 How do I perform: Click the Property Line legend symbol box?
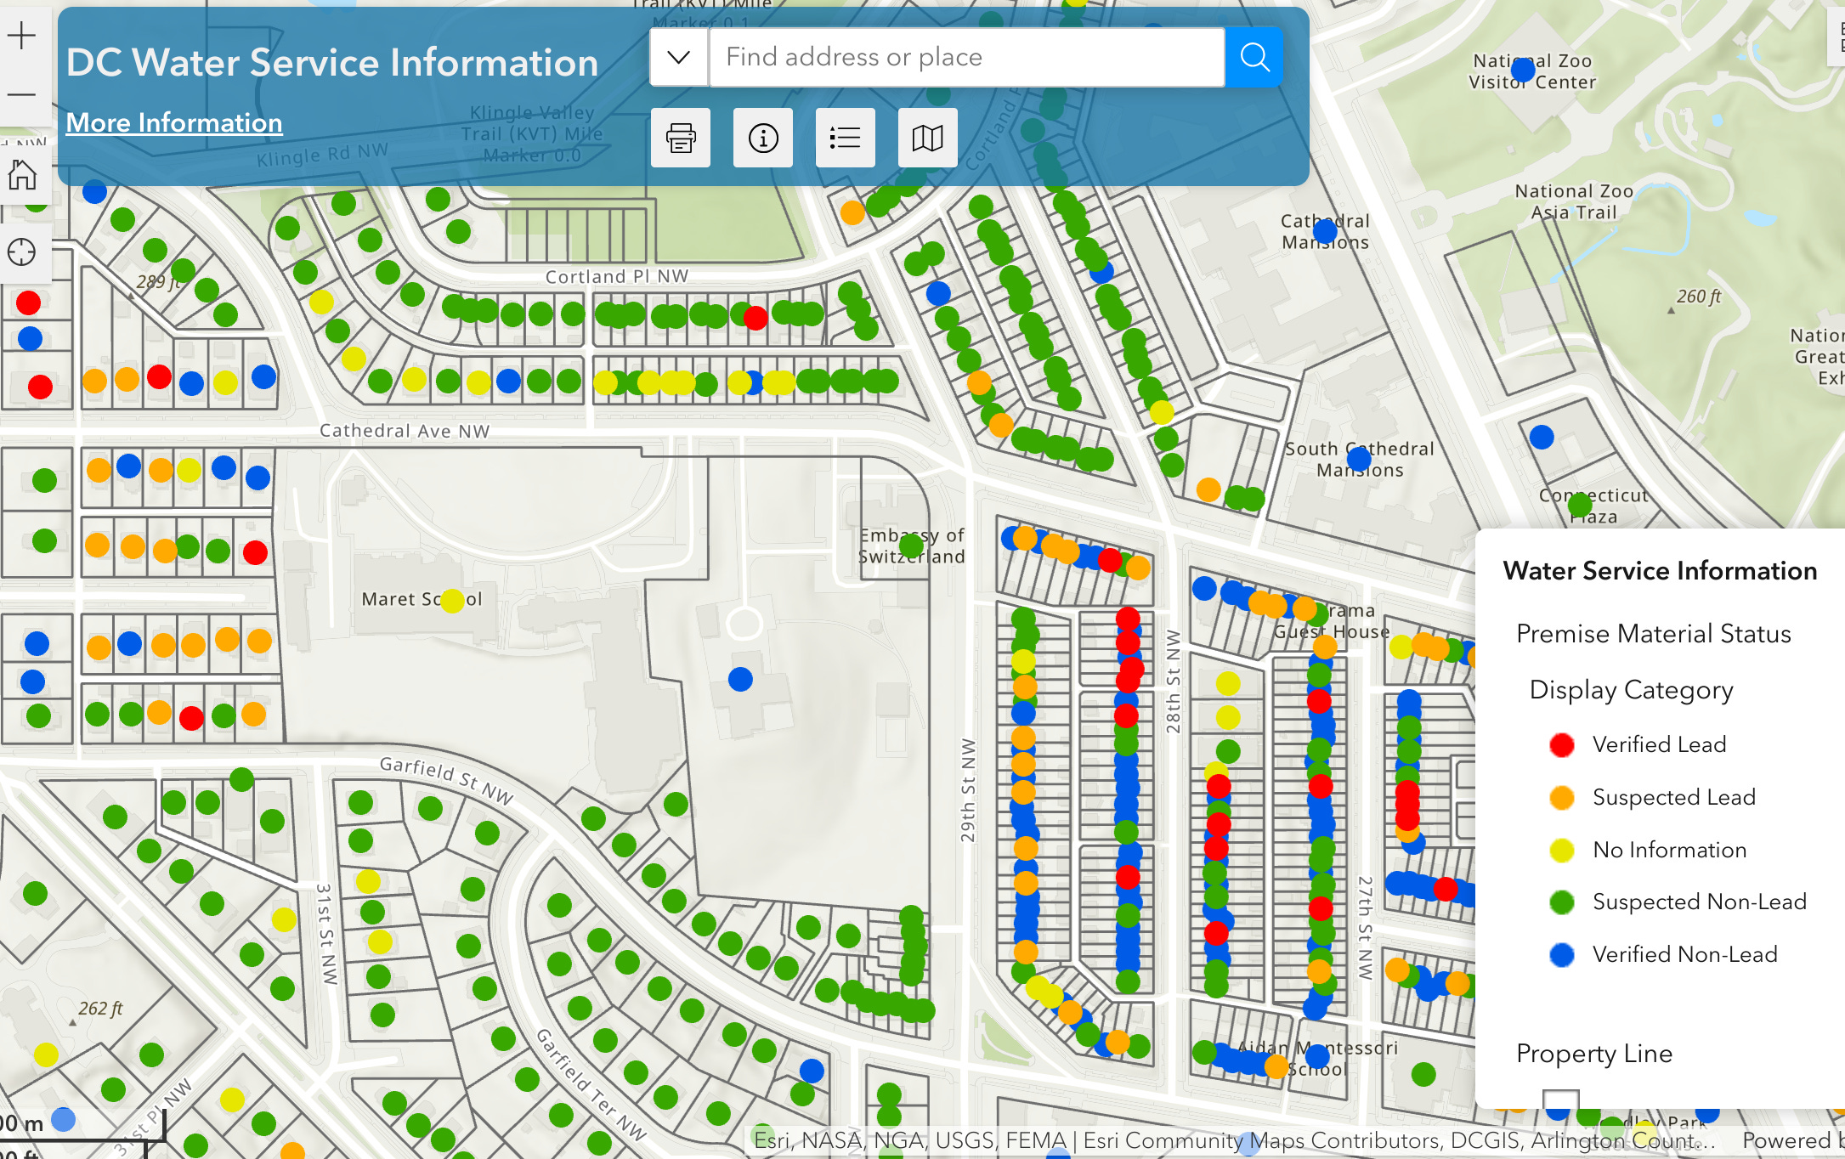coord(1560,1098)
